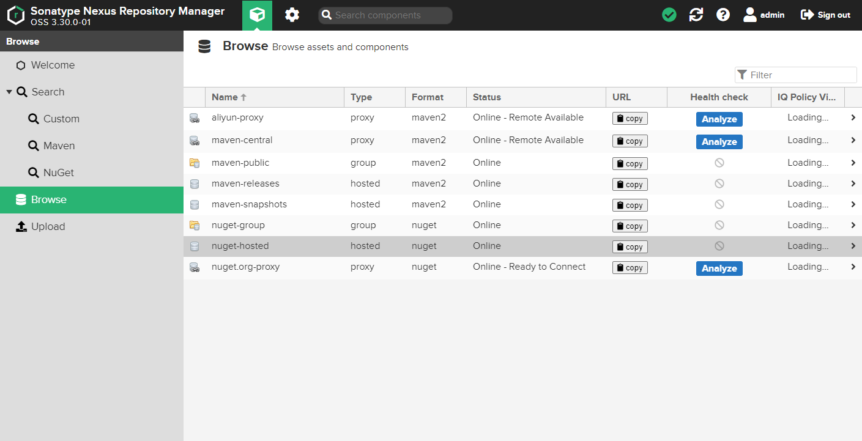Copy the URL of maven-public
This screenshot has width=862, height=441.
[630, 163]
